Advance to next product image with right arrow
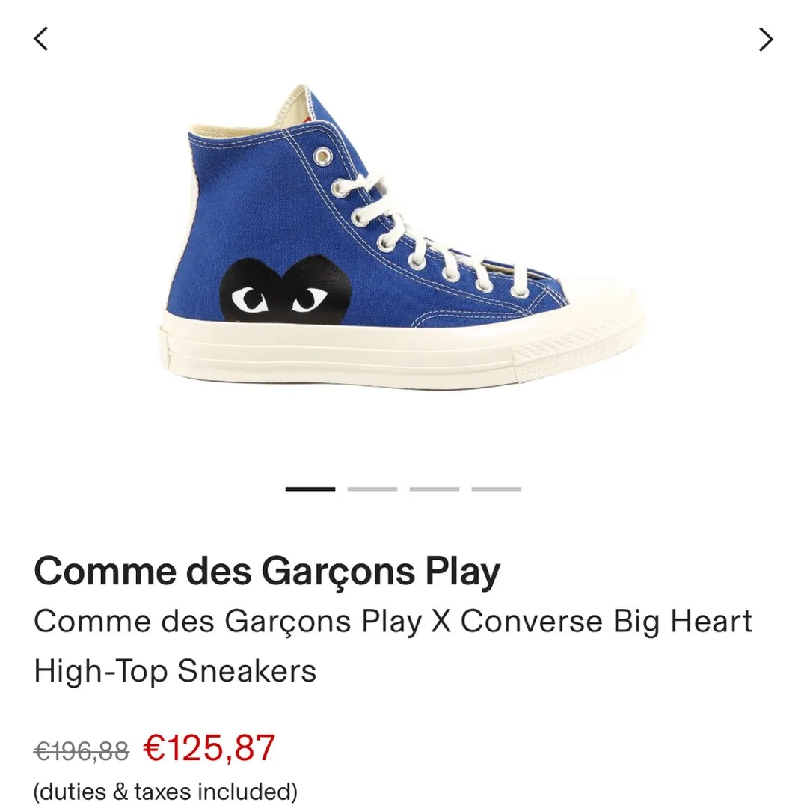807x808 pixels. [766, 39]
